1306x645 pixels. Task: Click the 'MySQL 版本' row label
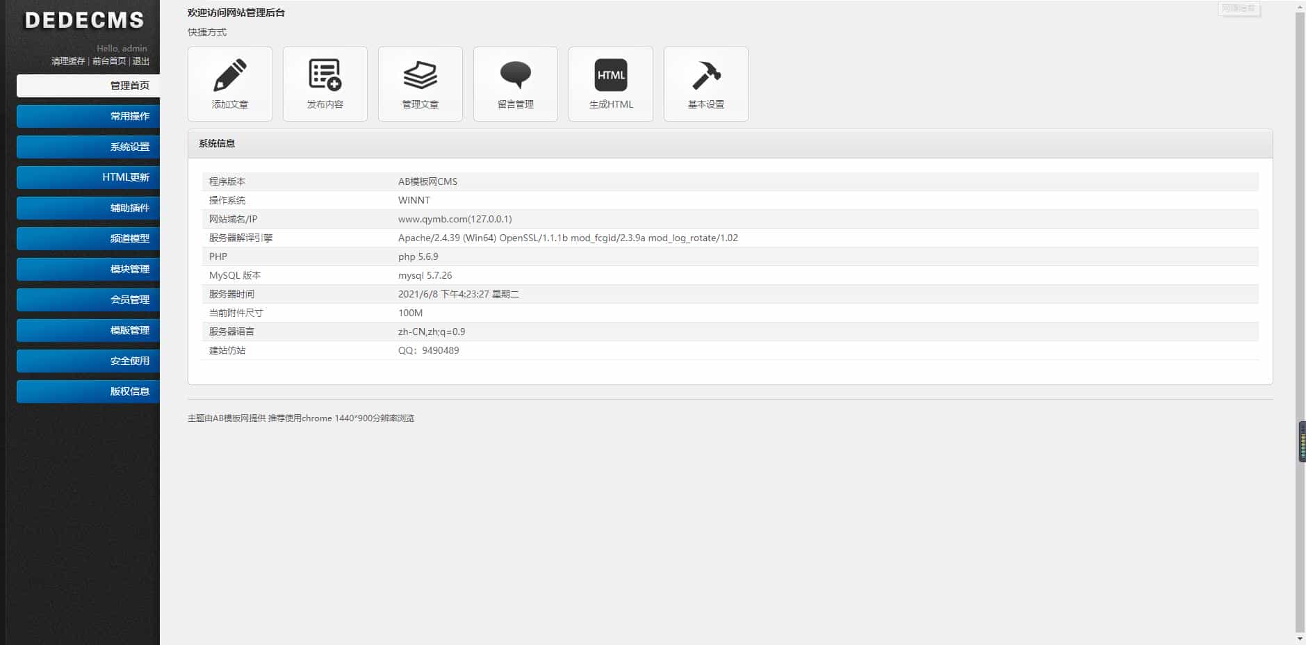(235, 275)
